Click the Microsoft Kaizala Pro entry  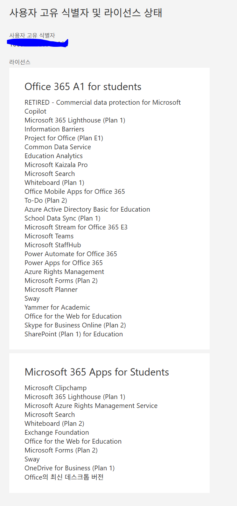coord(56,165)
